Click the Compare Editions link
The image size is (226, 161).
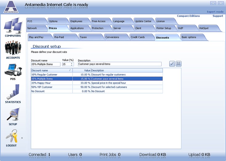tap(188, 16)
